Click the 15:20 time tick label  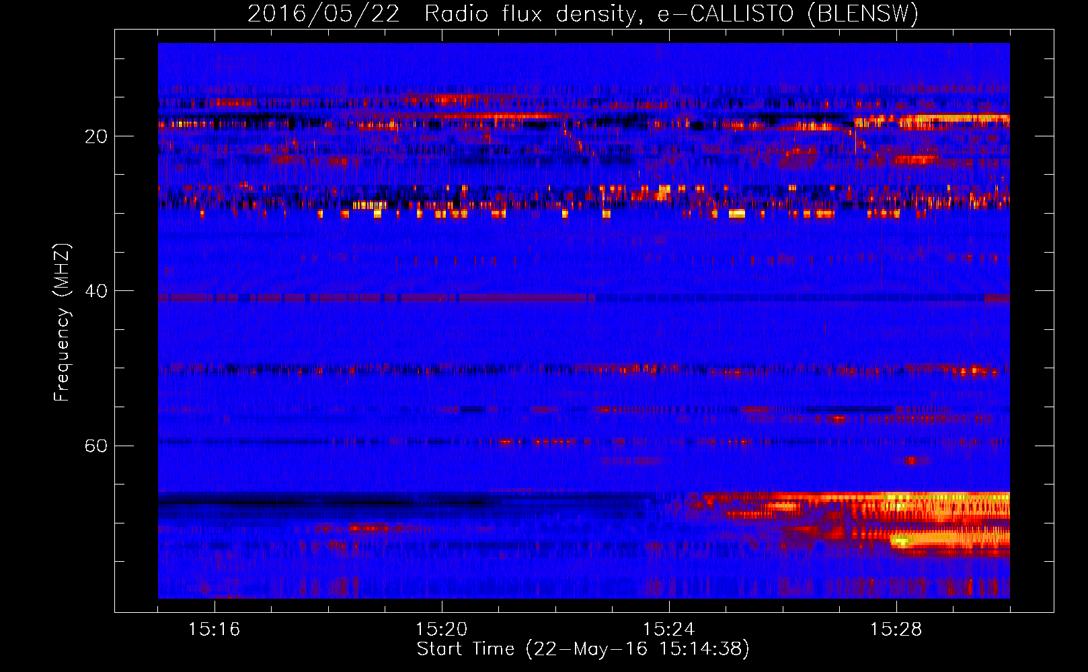[442, 630]
